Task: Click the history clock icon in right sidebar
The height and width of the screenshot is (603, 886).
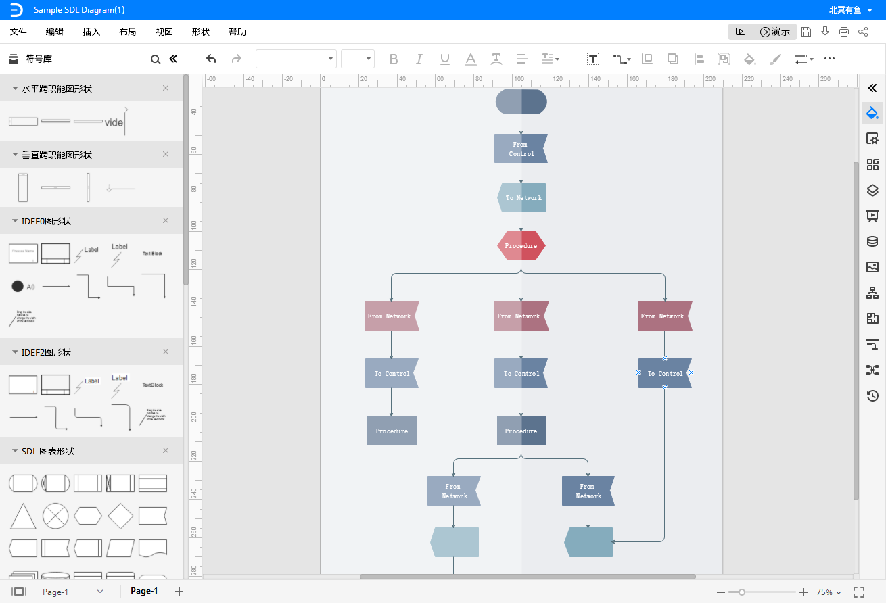Action: [872, 395]
